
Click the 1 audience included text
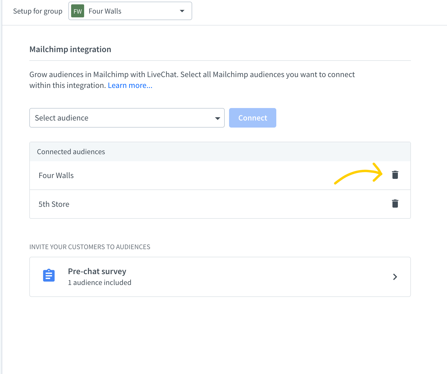point(100,283)
